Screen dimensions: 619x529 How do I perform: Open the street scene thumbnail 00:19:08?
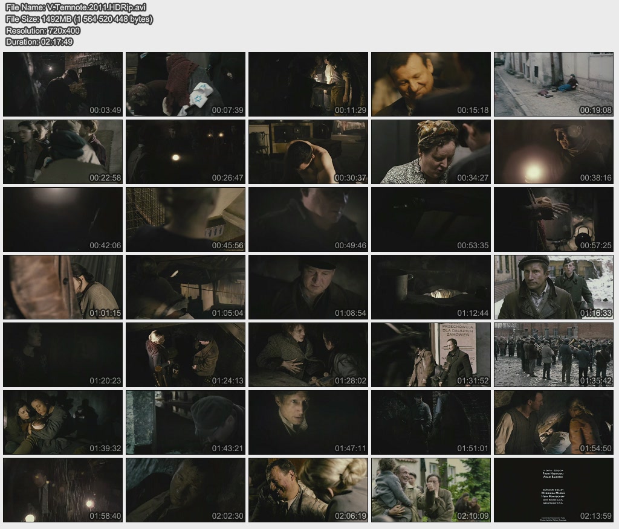tap(554, 84)
